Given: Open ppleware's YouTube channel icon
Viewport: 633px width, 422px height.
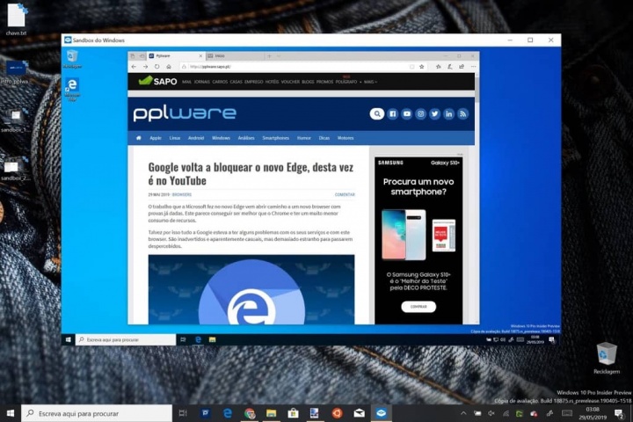Looking at the screenshot, I should tap(407, 113).
